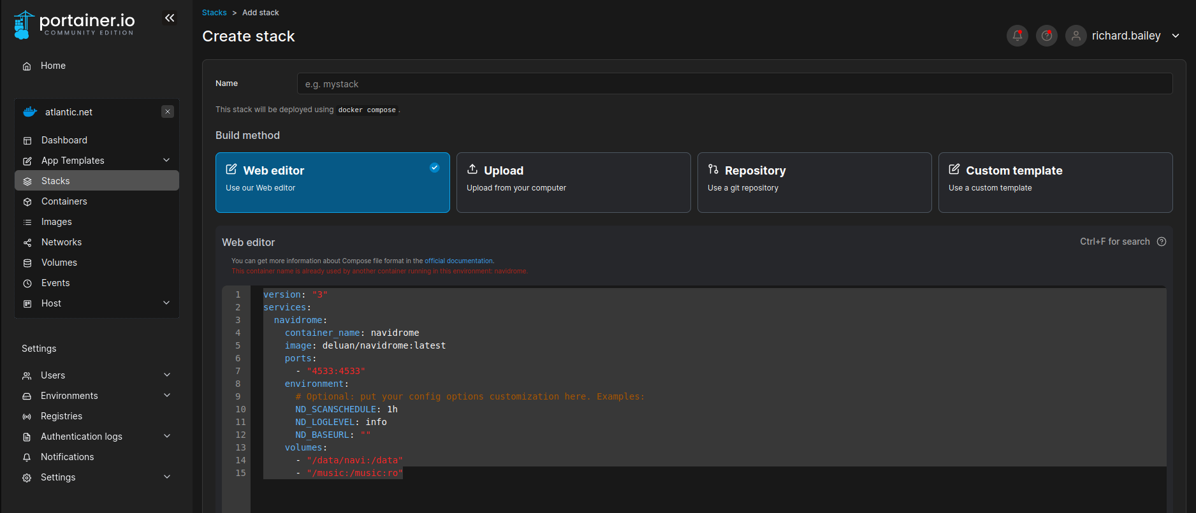Click the Users people icon
This screenshot has height=513, width=1196.
tap(27, 376)
